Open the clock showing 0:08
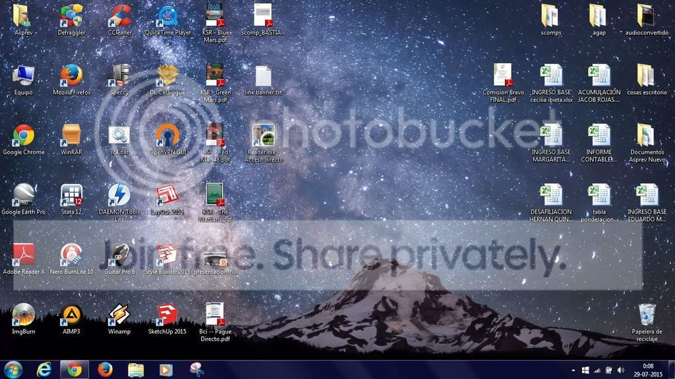The width and height of the screenshot is (675, 379). (648, 370)
